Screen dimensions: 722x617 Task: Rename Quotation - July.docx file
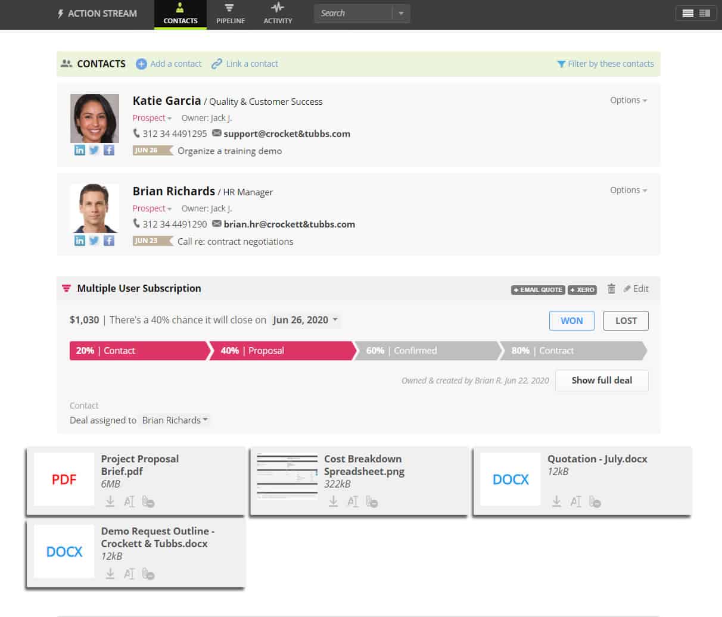(x=575, y=501)
